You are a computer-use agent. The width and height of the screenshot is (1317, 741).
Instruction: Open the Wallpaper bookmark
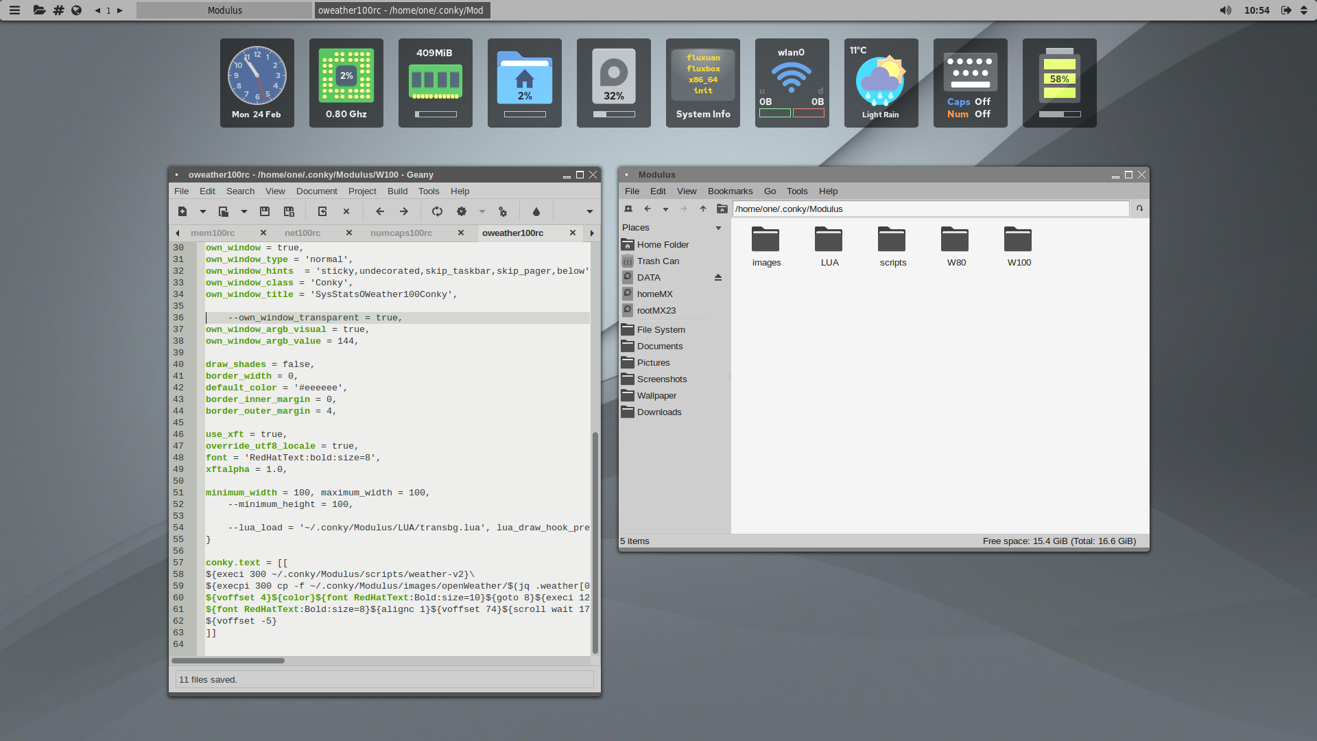(656, 396)
